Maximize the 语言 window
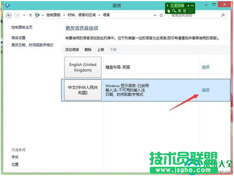The height and width of the screenshot is (176, 234). coord(214,4)
